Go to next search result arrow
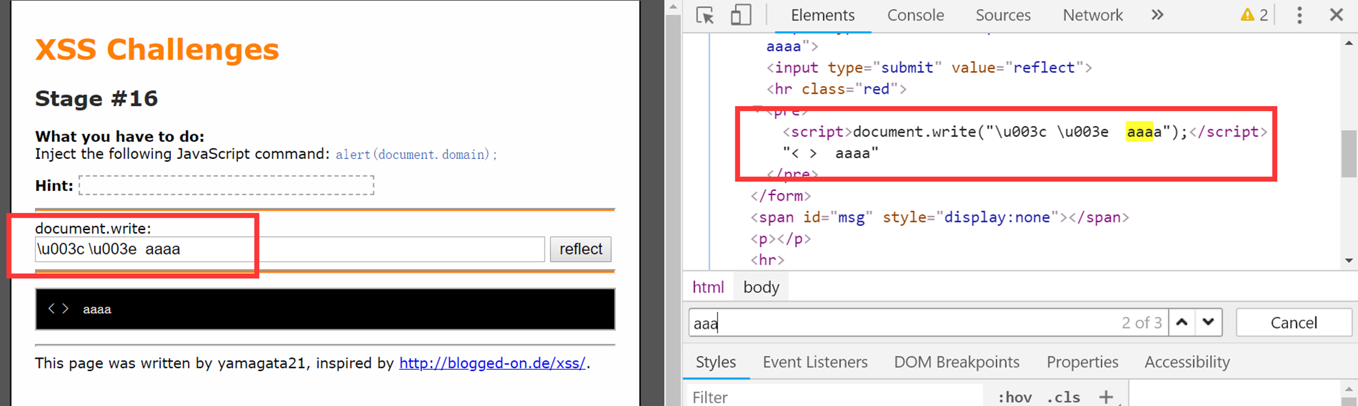This screenshot has width=1358, height=406. (1208, 322)
